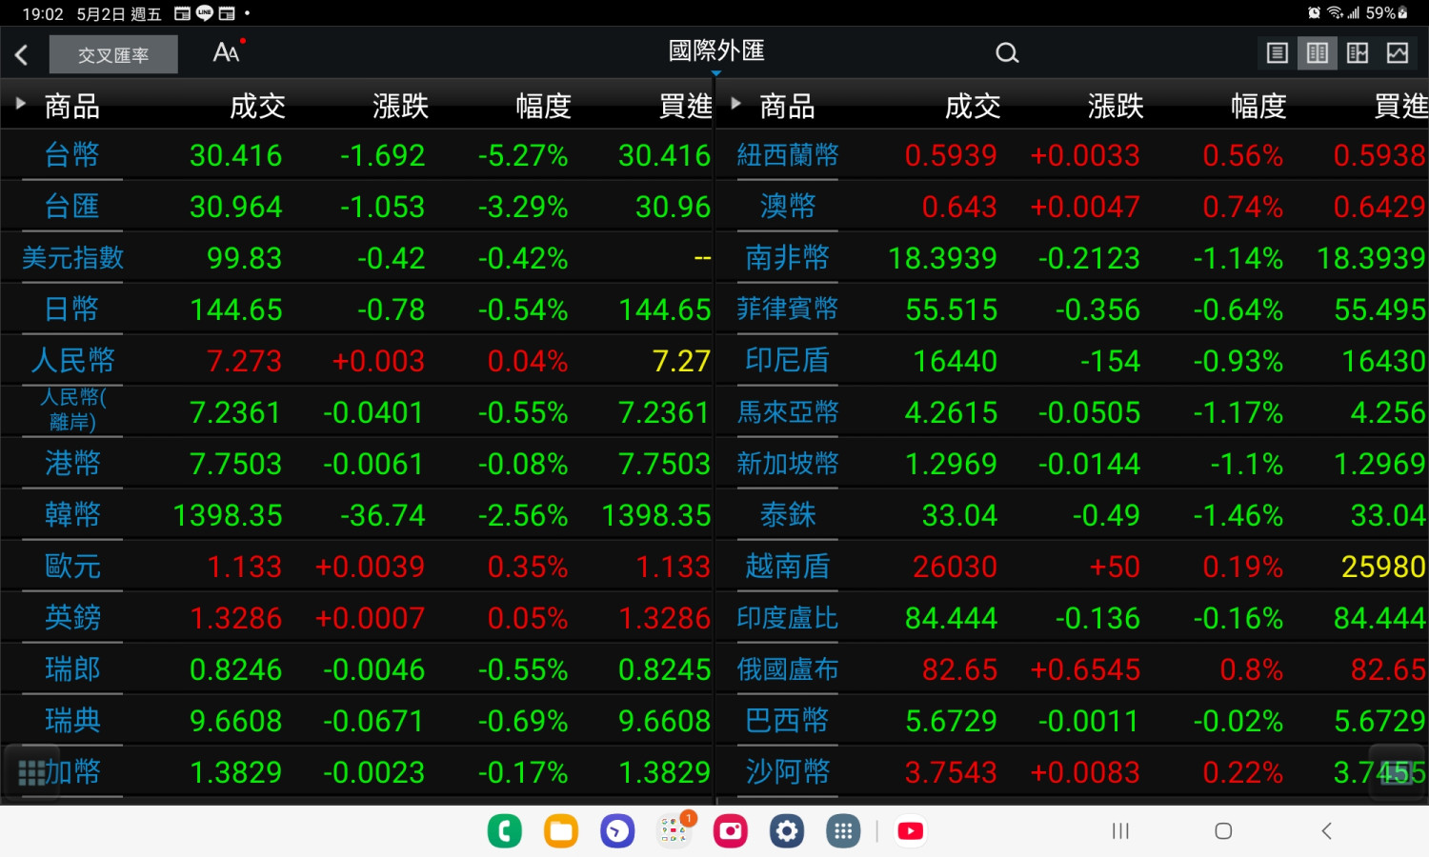Open the search magnifier icon

[x=1007, y=53]
